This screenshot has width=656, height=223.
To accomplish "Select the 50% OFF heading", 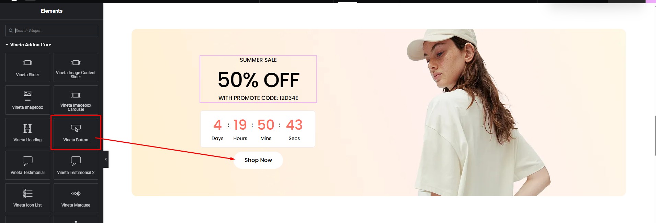I will [258, 80].
